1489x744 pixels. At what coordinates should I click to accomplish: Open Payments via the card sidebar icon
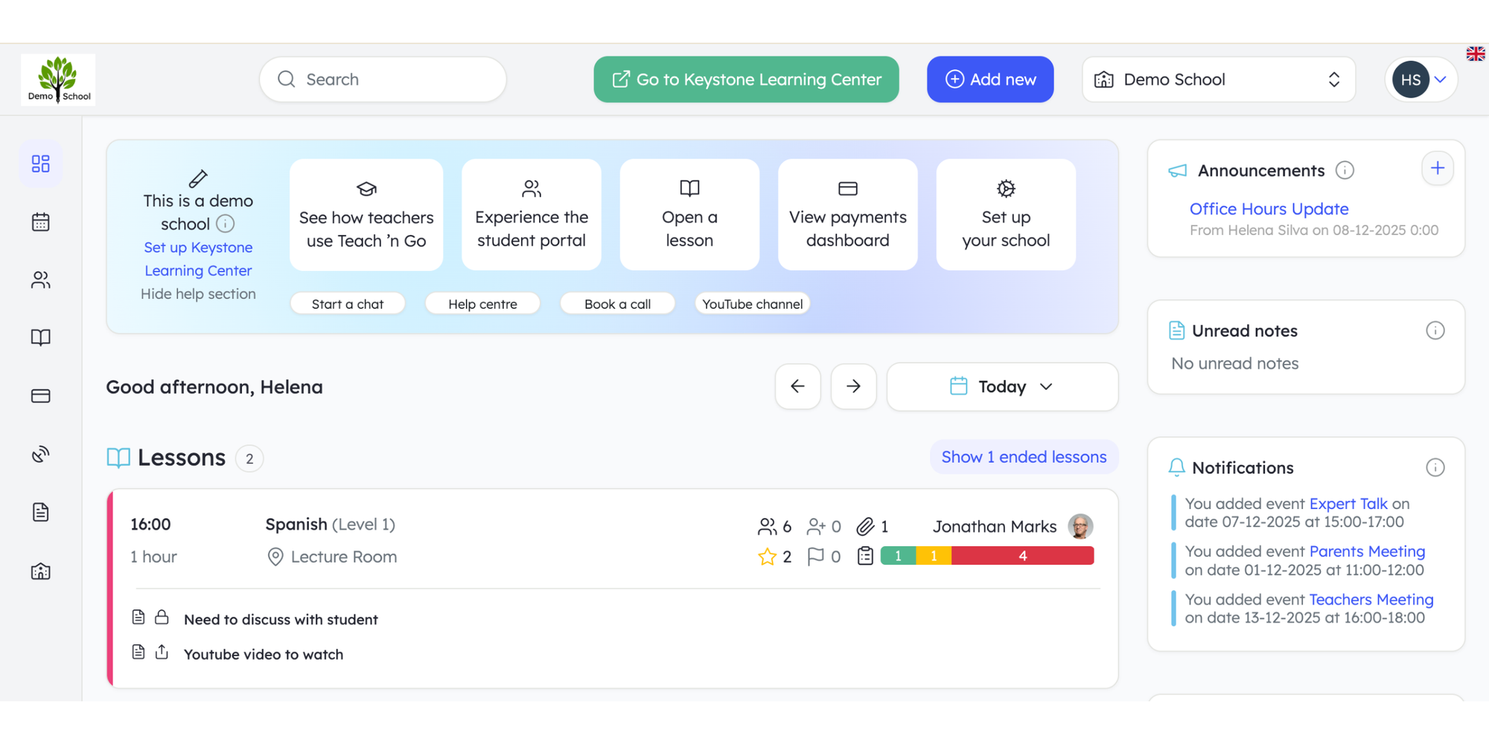(40, 395)
